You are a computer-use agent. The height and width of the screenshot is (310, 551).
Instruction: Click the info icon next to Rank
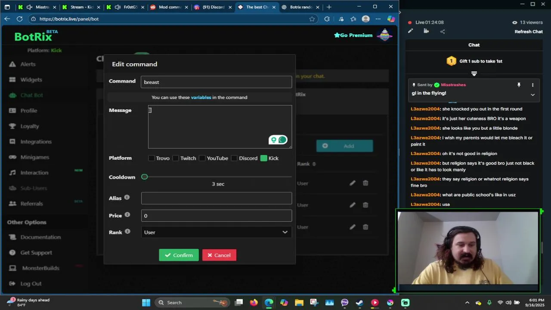click(x=127, y=231)
